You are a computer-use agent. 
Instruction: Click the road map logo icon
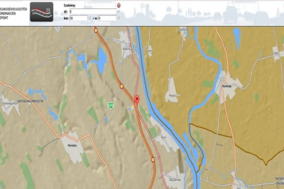click(41, 12)
